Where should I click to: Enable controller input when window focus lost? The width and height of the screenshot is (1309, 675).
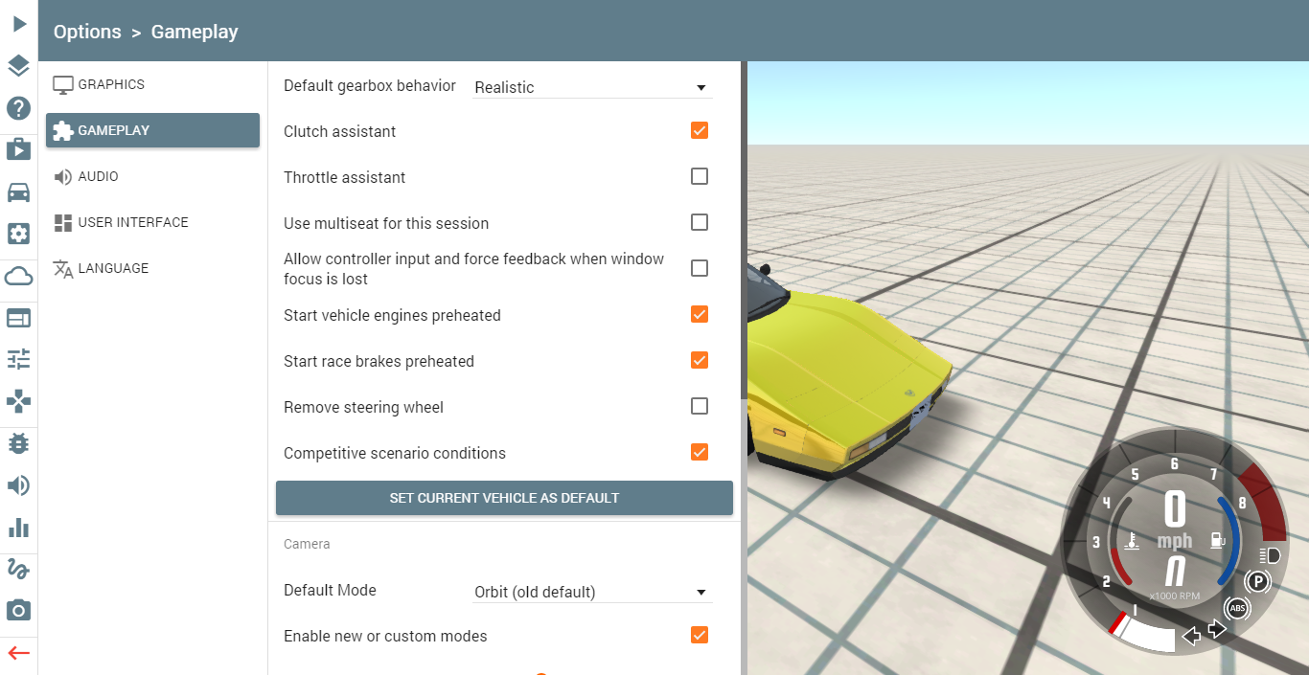point(700,268)
